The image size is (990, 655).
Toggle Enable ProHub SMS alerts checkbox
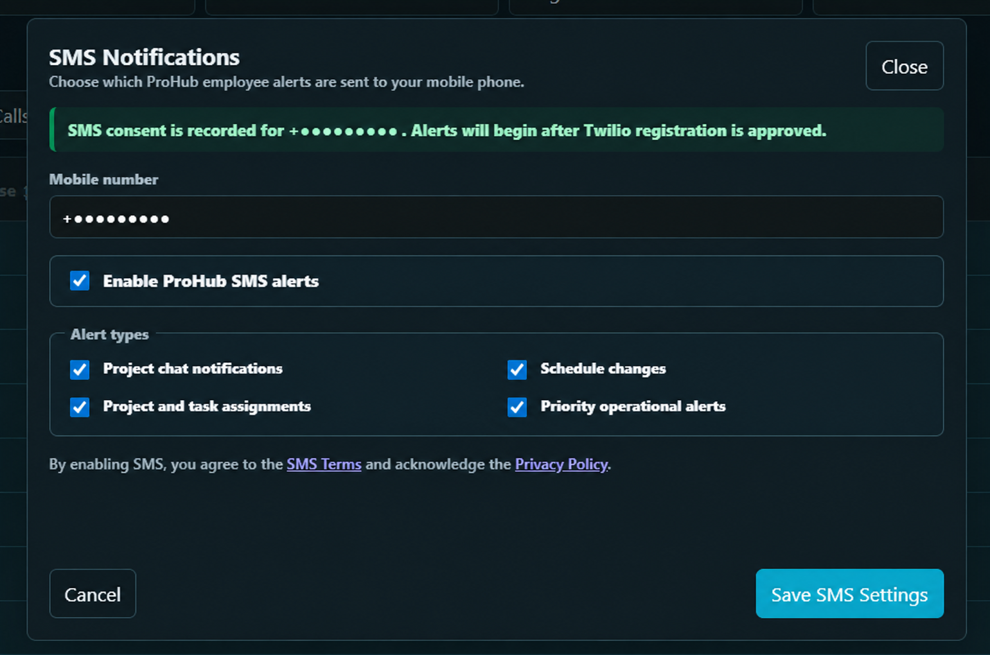point(80,281)
